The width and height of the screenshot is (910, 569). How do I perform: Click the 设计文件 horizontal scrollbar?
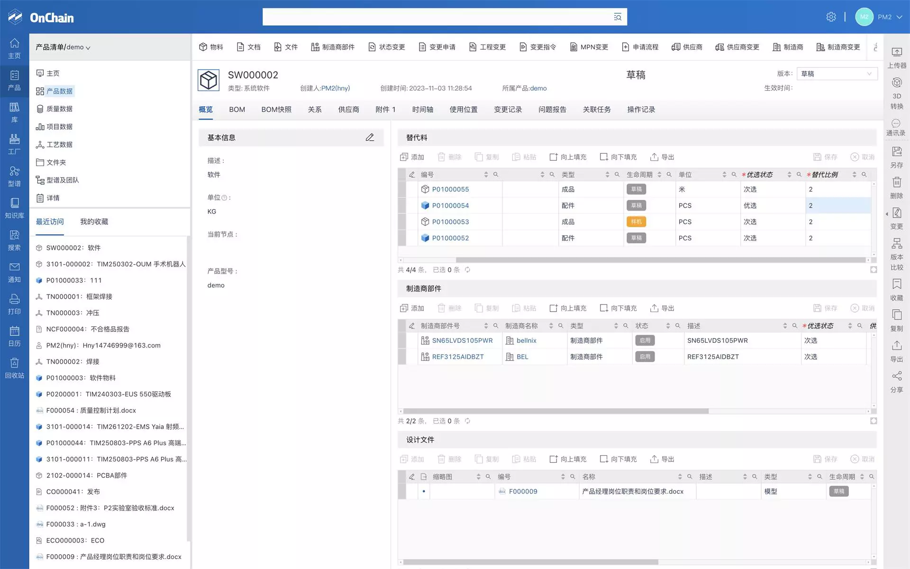click(530, 562)
